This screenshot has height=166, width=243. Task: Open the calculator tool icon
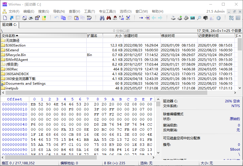(x=193, y=18)
